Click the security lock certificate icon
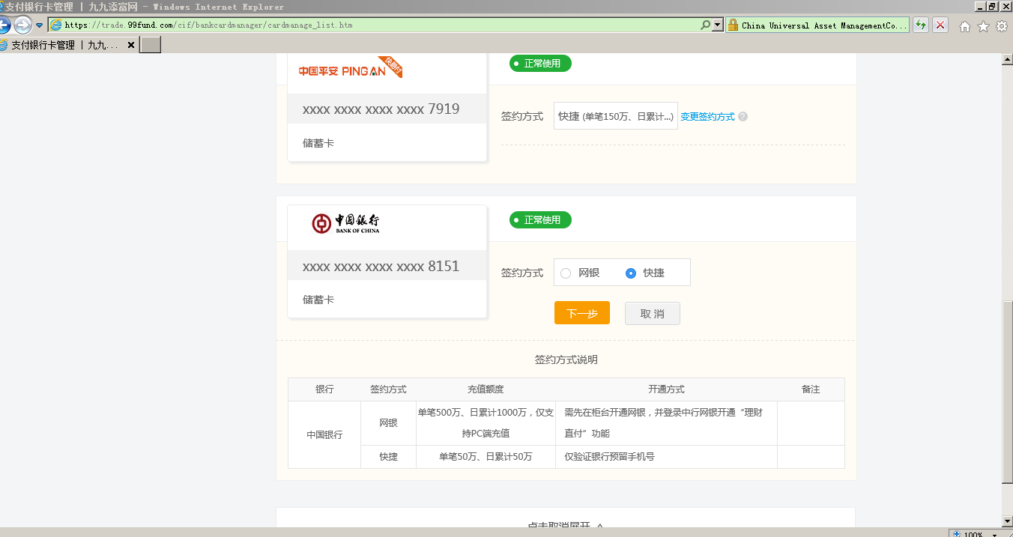The width and height of the screenshot is (1013, 537). [733, 25]
